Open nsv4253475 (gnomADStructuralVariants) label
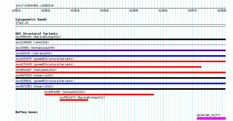The height and width of the screenshot is (121, 233). [x=45, y=59]
